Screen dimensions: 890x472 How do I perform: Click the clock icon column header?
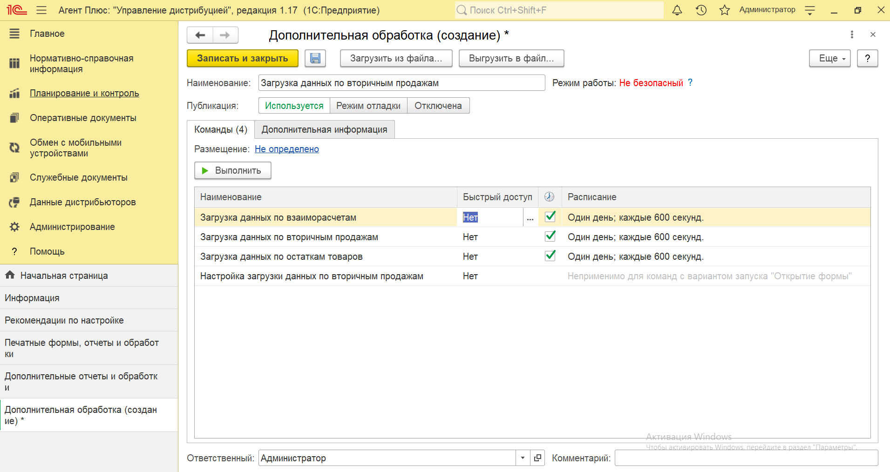[x=550, y=197]
